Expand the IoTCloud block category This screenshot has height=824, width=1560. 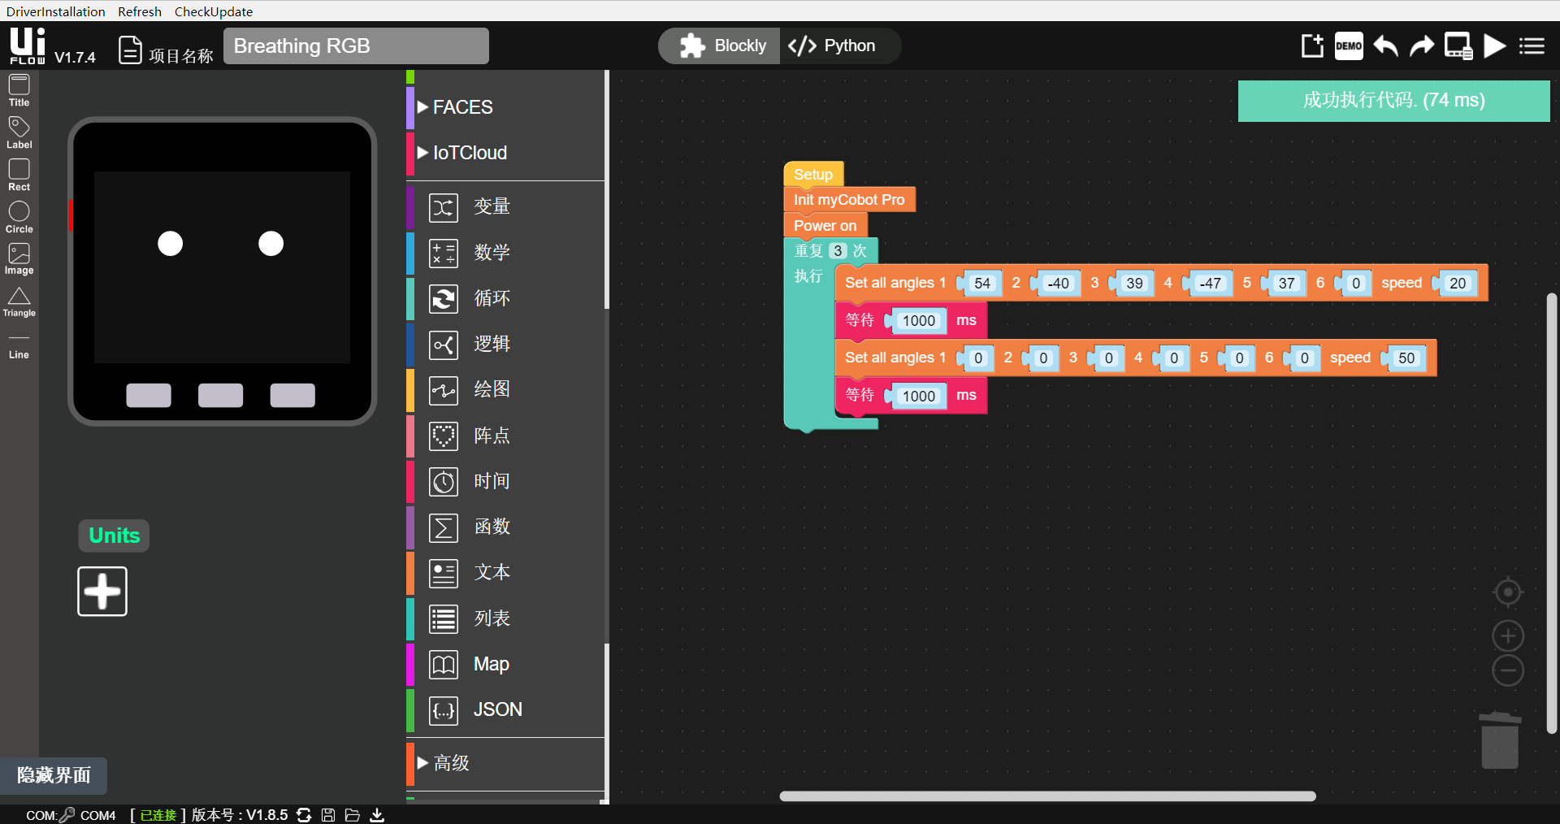470,153
